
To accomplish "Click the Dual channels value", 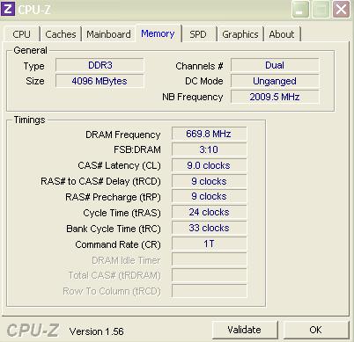I will pyautogui.click(x=275, y=65).
